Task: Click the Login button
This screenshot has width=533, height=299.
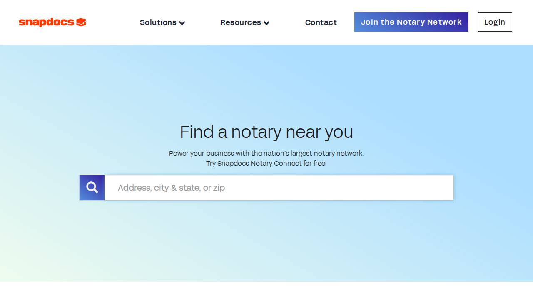Action: pos(494,22)
